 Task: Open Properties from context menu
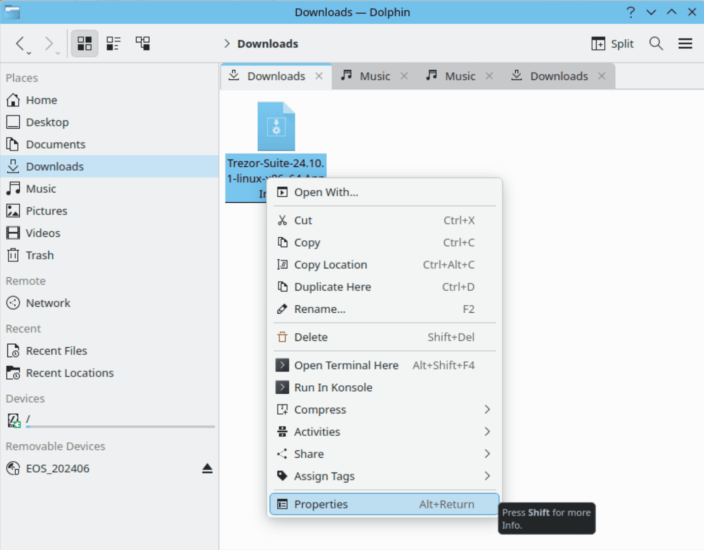click(384, 504)
